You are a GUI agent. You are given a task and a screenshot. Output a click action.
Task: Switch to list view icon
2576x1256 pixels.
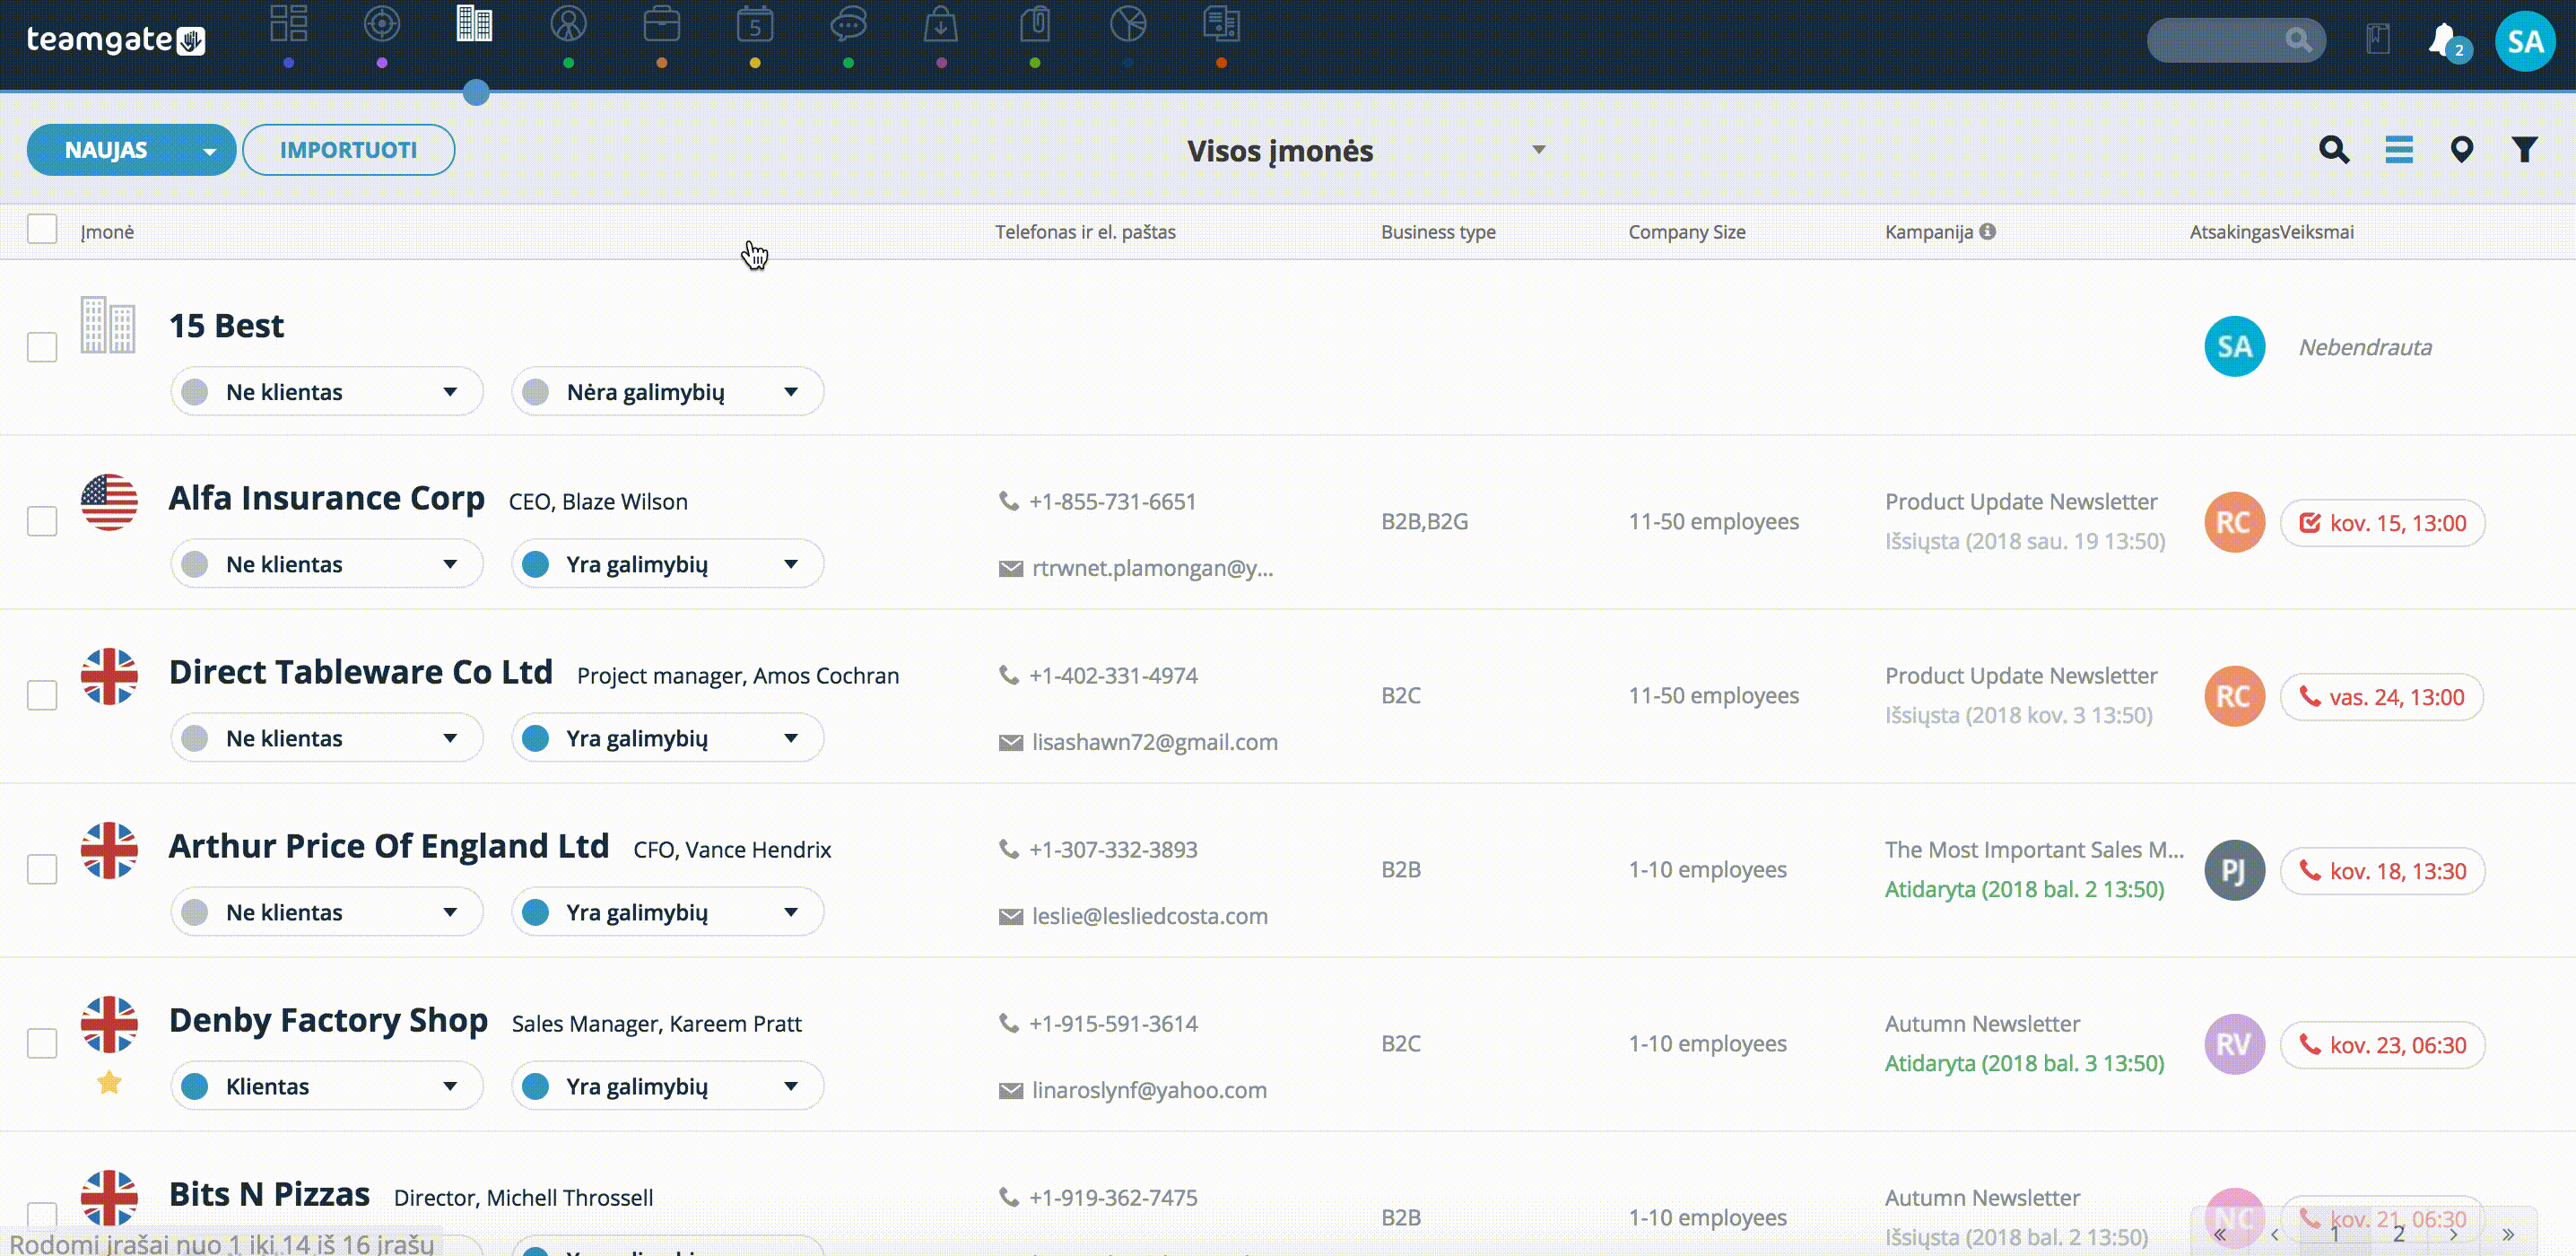[2399, 150]
